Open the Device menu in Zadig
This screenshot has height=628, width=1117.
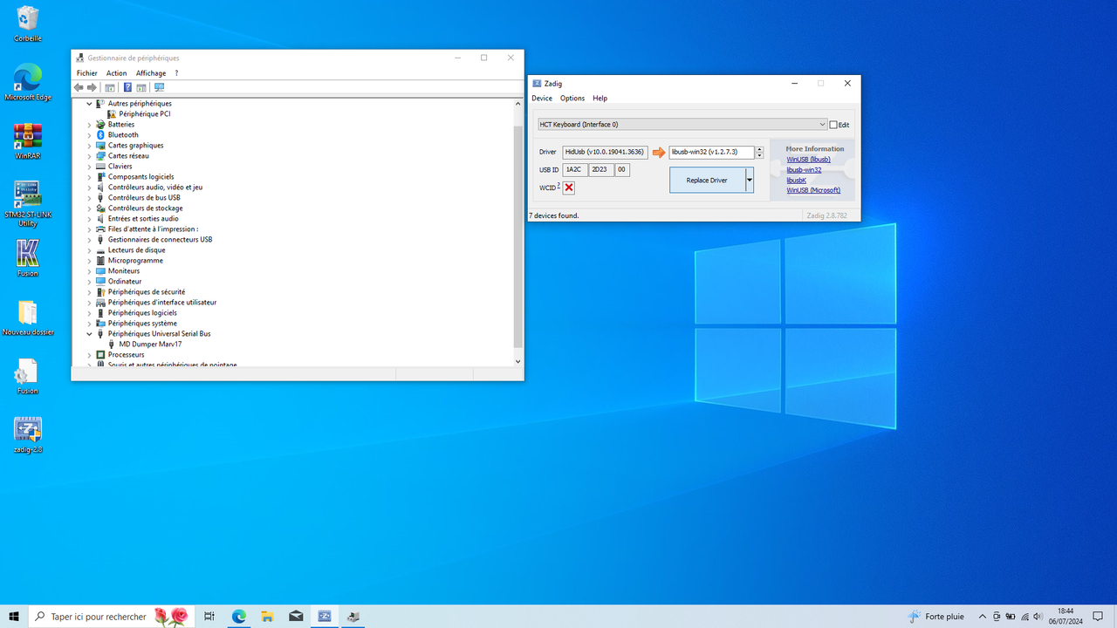pyautogui.click(x=542, y=99)
